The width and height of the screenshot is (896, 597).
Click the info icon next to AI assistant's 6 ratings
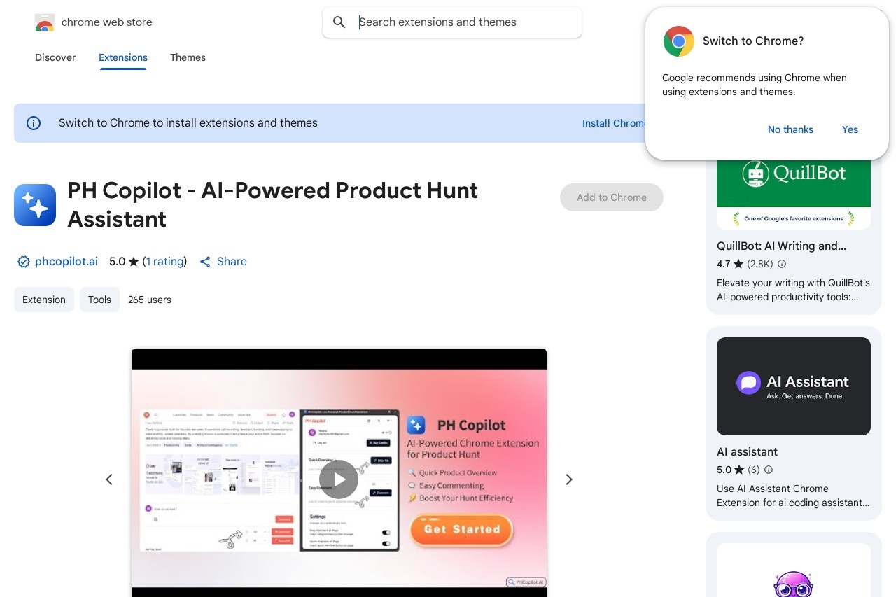coord(769,470)
